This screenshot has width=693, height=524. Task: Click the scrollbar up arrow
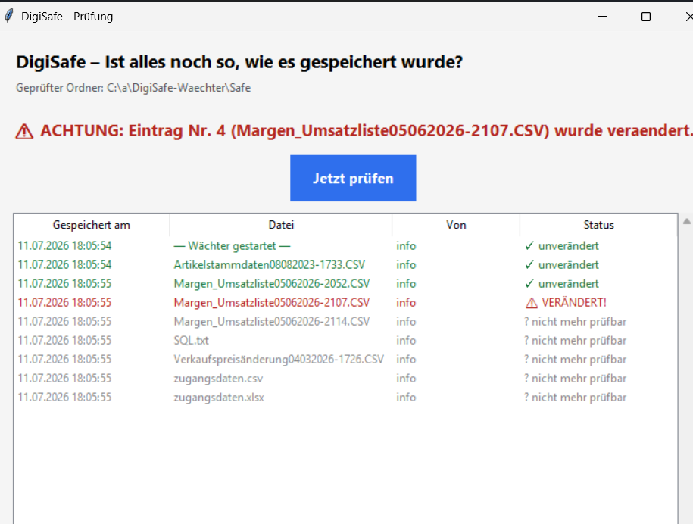pyautogui.click(x=686, y=221)
